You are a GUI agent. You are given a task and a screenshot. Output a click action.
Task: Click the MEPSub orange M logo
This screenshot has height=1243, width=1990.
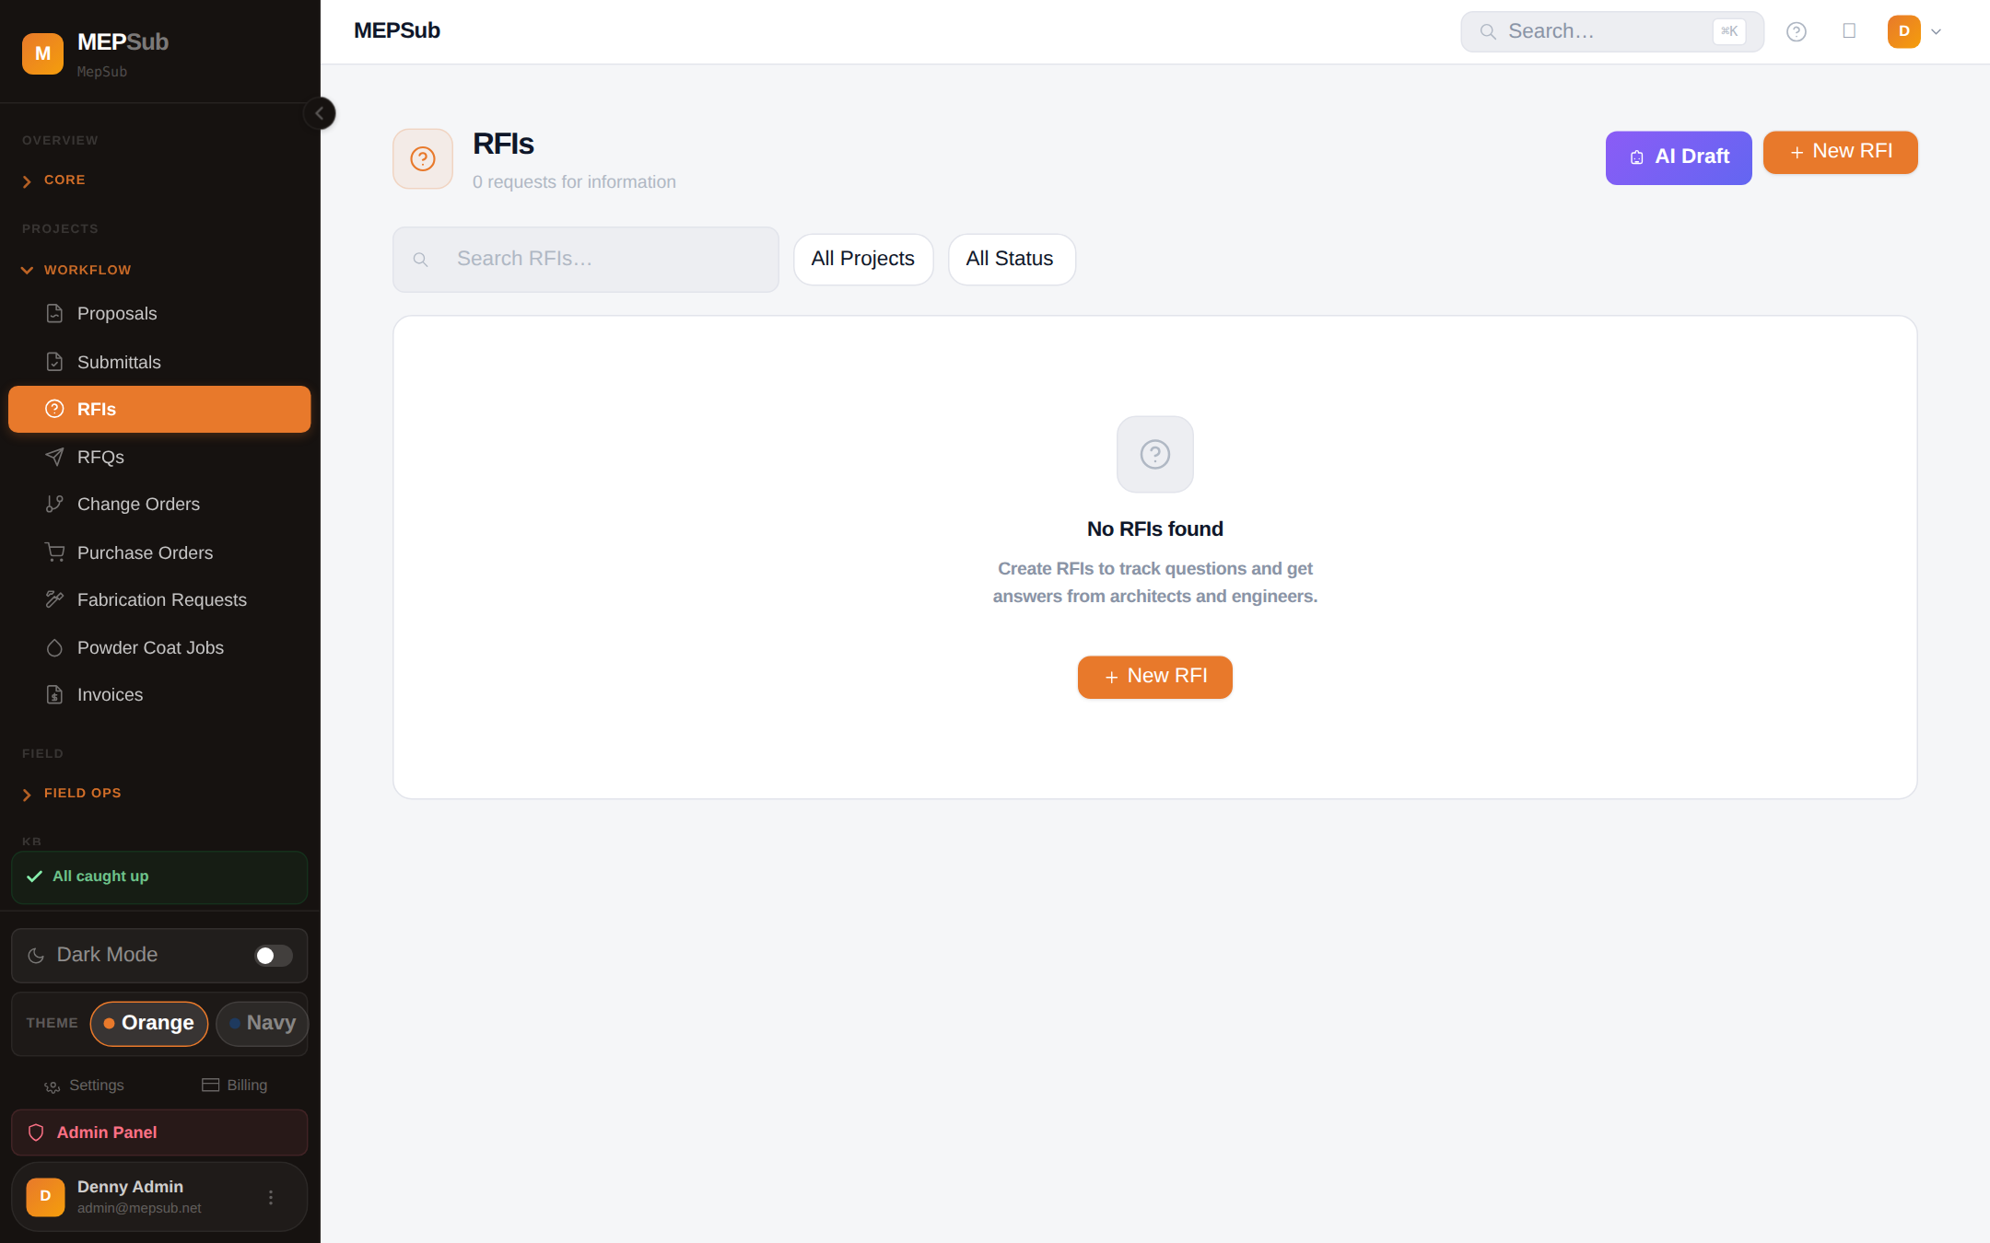(x=42, y=53)
